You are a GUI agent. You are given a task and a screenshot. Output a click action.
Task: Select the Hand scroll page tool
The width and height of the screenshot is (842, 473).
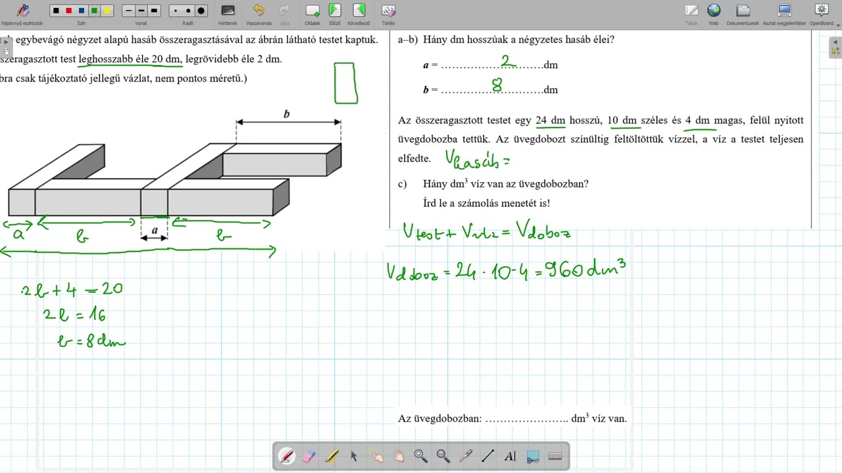(399, 456)
